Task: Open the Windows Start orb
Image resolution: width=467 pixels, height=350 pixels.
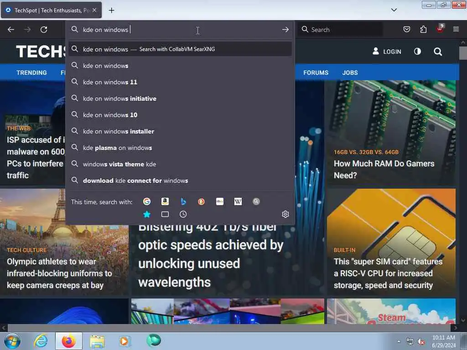Action: point(12,341)
